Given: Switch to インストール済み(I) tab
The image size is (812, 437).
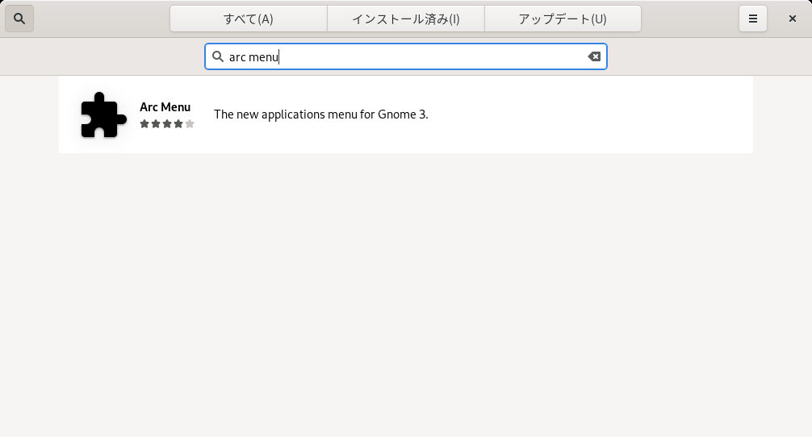Looking at the screenshot, I should click(406, 19).
